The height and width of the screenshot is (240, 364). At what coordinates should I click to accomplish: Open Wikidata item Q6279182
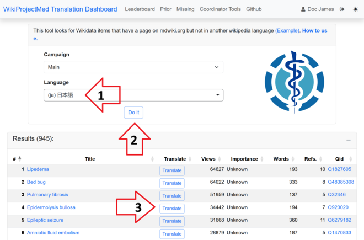click(x=339, y=220)
